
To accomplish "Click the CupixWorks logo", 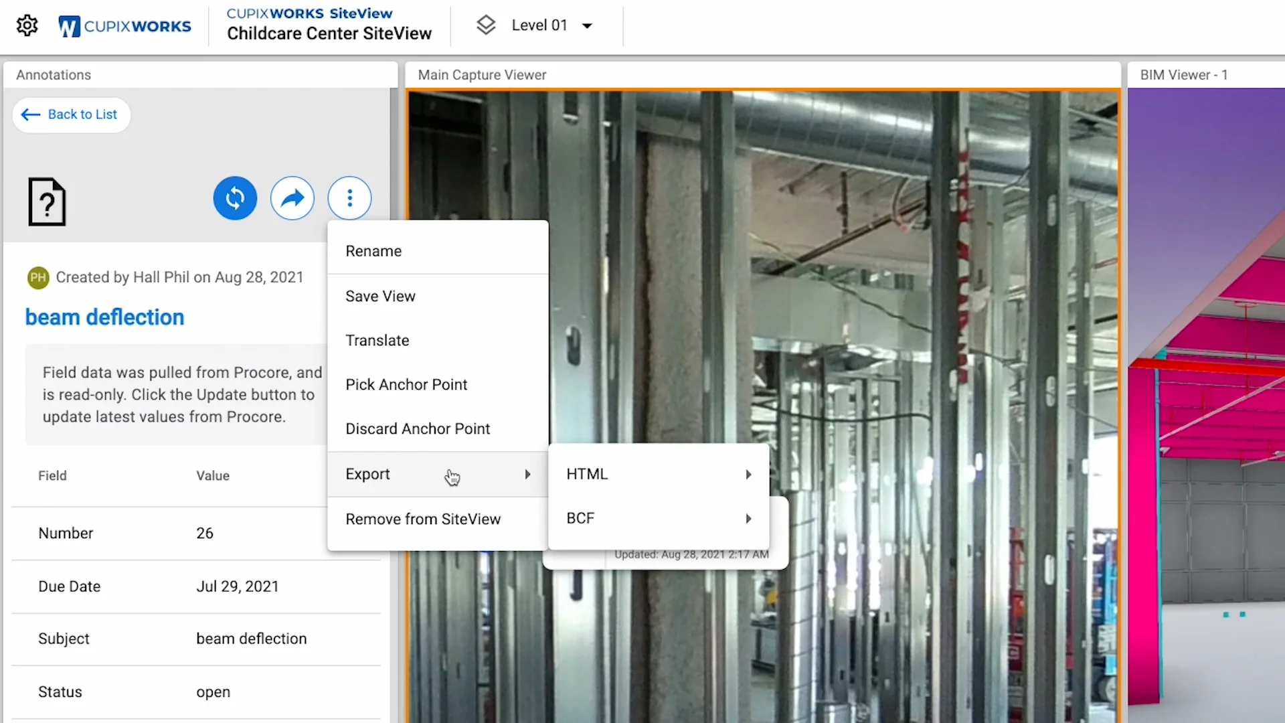I will [125, 26].
